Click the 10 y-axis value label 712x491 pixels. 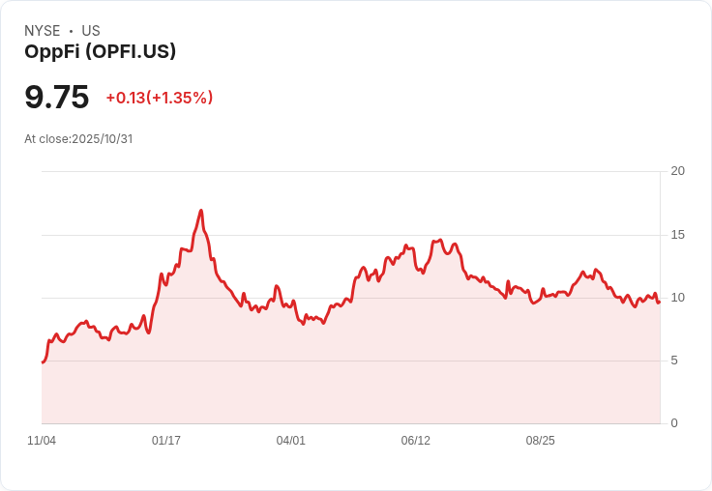point(678,298)
